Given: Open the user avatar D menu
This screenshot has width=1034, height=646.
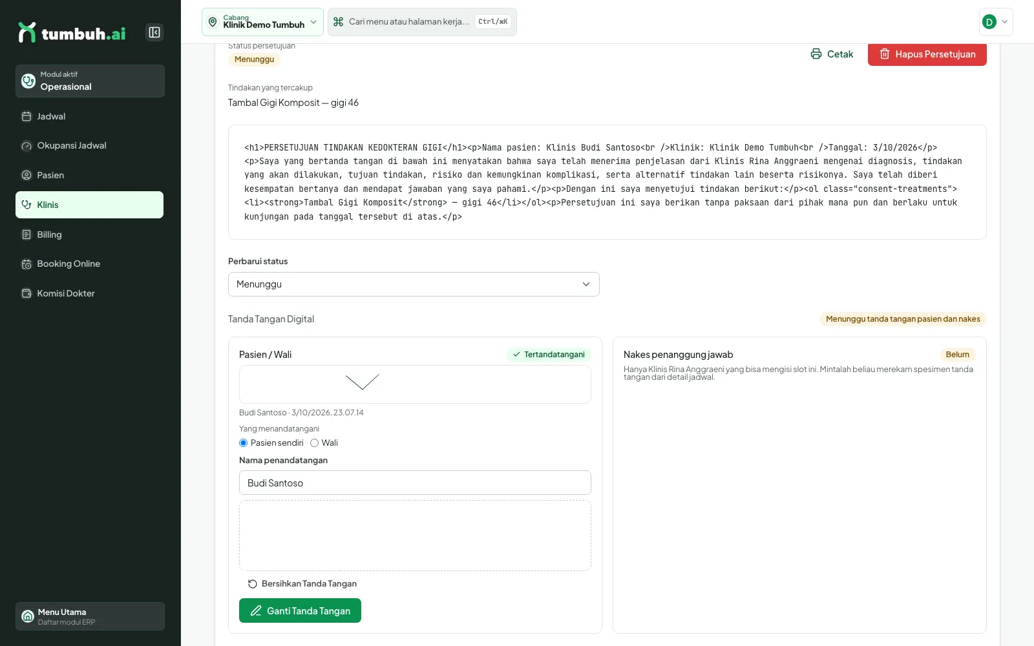Looking at the screenshot, I should pyautogui.click(x=996, y=22).
